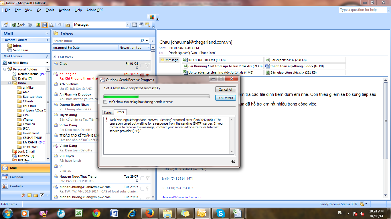This screenshot has width=391, height=219.
Task: Open the Calendar pane
Action: 26,177
